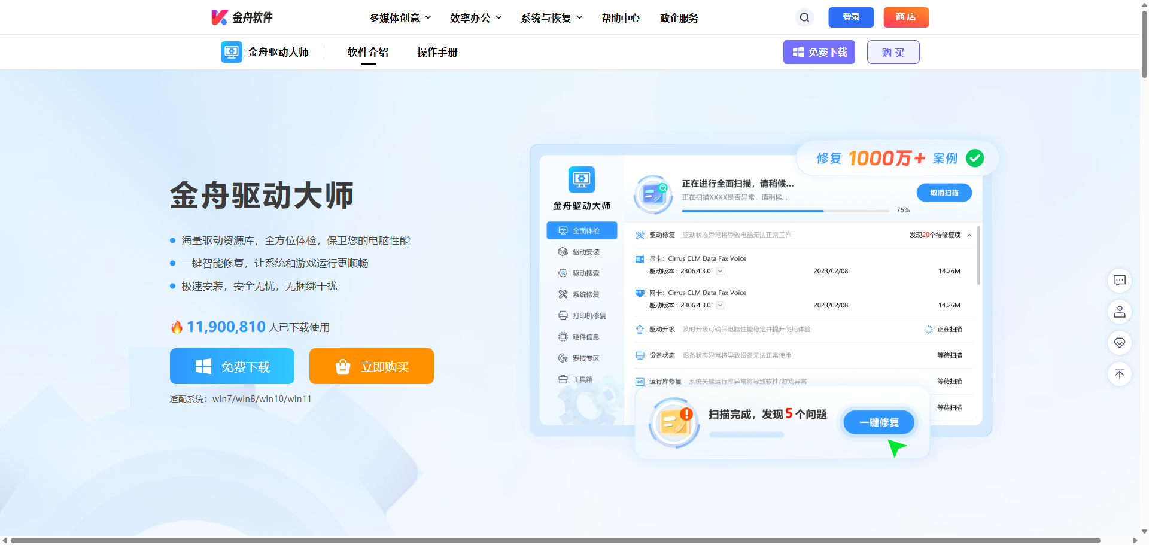Open the 政企服务 menu item
Screen dimensions: 1149x545
tap(679, 18)
